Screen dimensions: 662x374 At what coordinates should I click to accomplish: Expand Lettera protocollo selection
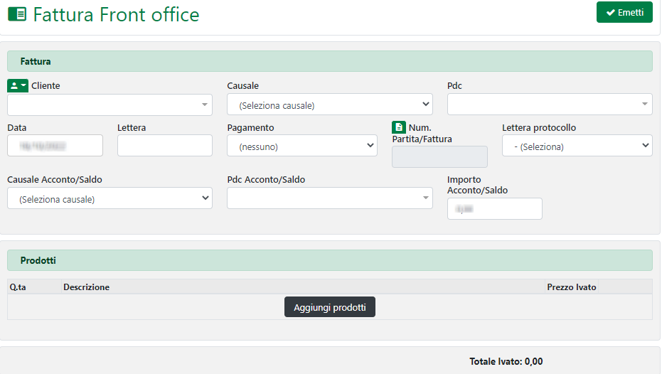pyautogui.click(x=577, y=146)
